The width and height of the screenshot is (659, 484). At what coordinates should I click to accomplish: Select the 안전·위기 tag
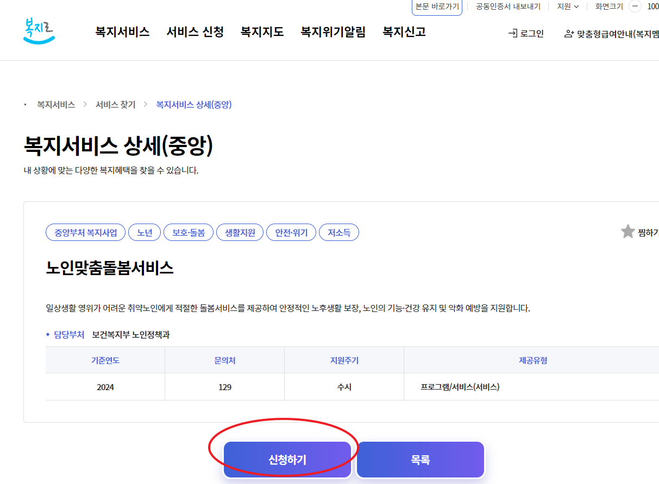[291, 233]
